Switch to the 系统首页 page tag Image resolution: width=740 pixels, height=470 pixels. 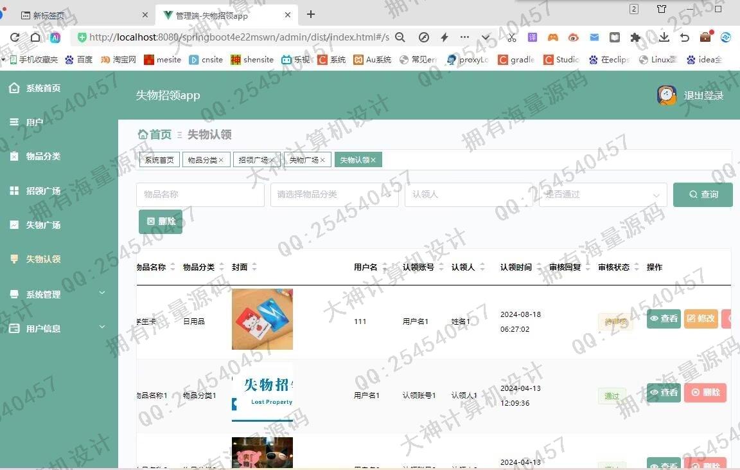[x=159, y=160]
